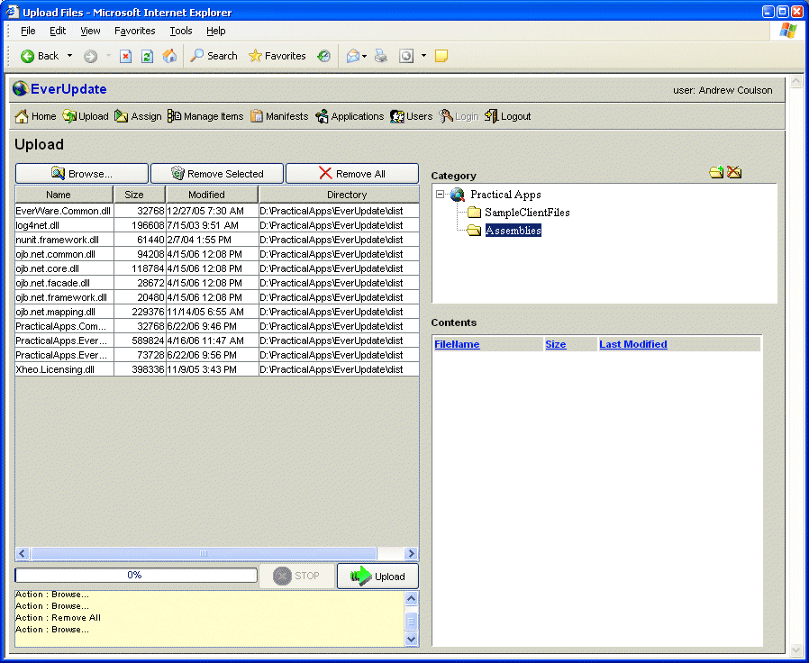The image size is (809, 663).
Task: Open the Home navigation item
Action: [35, 116]
